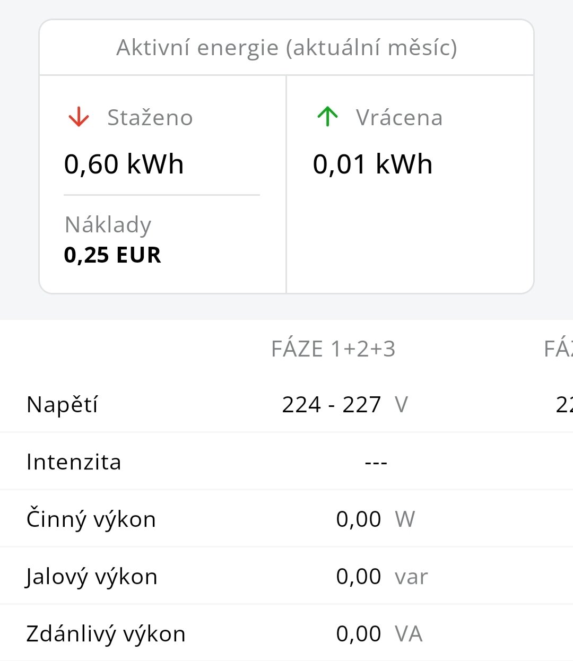573x661 pixels.
Task: Tap the --- value in the Intenzita row
Action: [376, 462]
